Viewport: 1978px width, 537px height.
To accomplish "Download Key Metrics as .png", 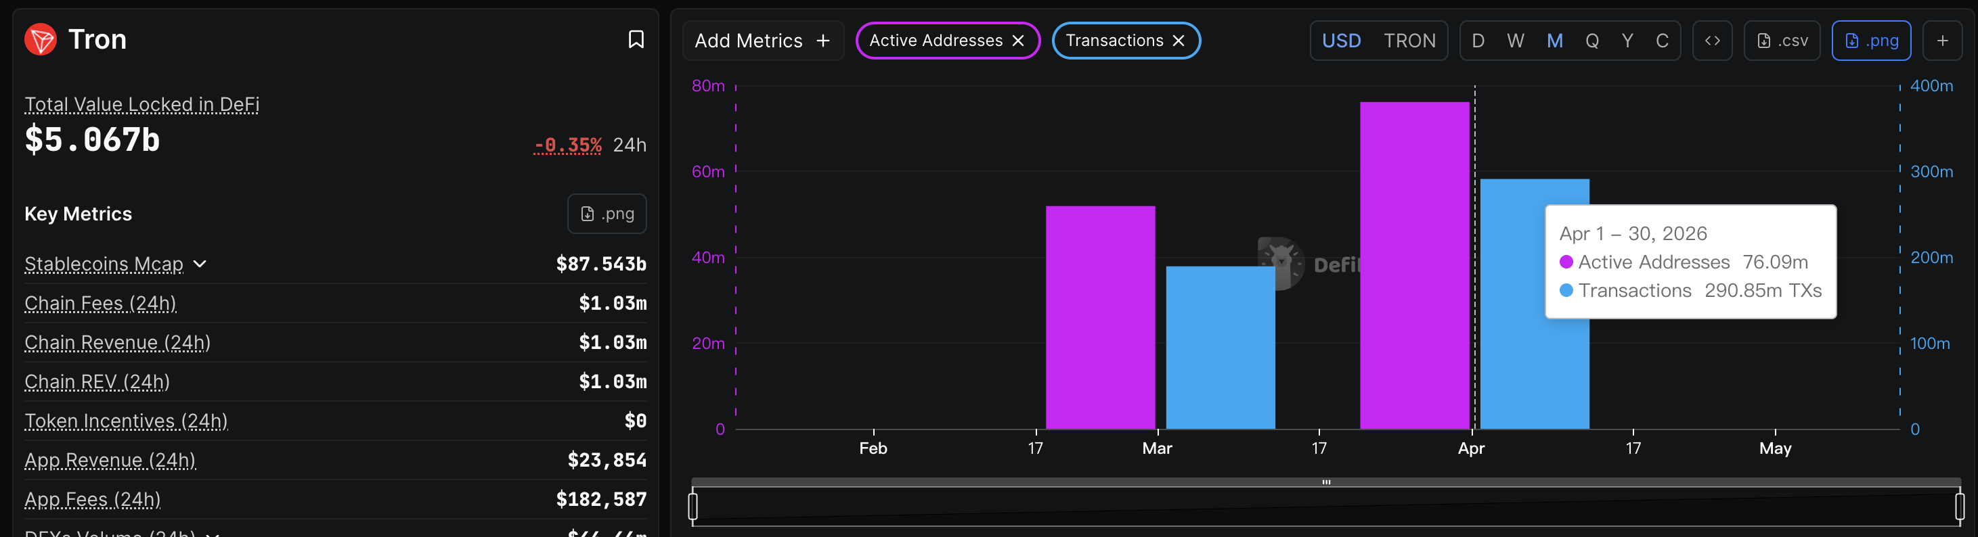I will point(607,214).
